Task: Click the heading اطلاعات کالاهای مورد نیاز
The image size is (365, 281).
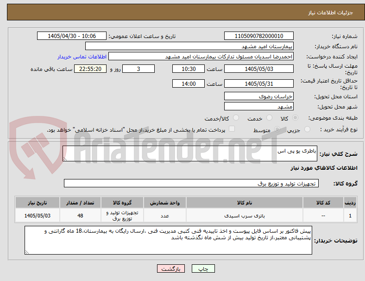Action: tap(324, 168)
